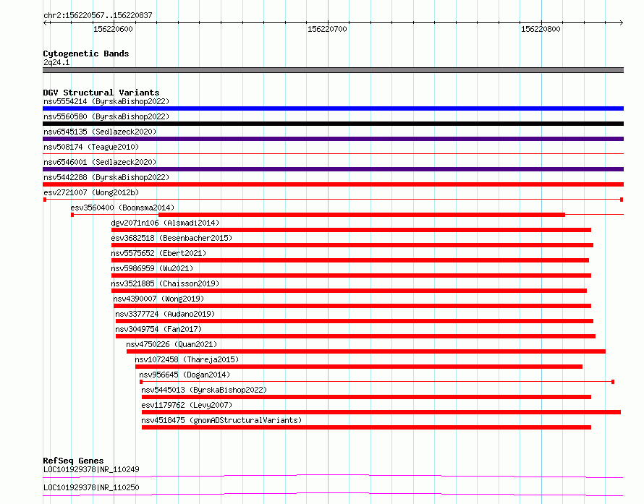Click the Cytogenetic Bands track title

(86, 54)
